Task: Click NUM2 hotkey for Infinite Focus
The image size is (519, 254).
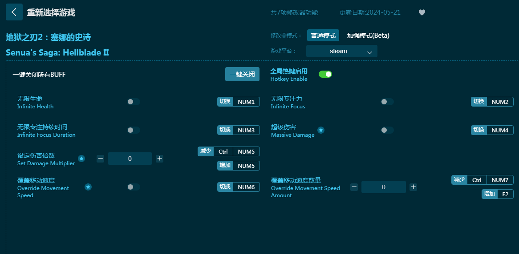Action: pyautogui.click(x=500, y=102)
